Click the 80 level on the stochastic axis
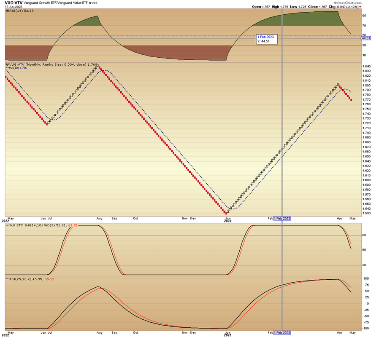This screenshot has width=379, height=337. [364, 235]
